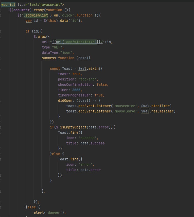Click the timer value 3000
The image size is (194, 217).
coord(76,90)
